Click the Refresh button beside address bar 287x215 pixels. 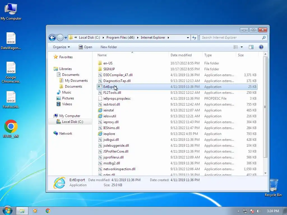(194, 38)
